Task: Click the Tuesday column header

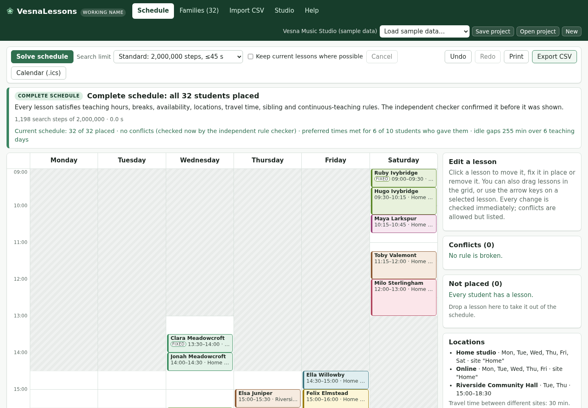Action: [x=132, y=160]
